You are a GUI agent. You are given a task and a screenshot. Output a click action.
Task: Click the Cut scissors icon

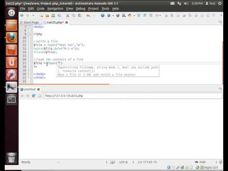tap(67, 15)
